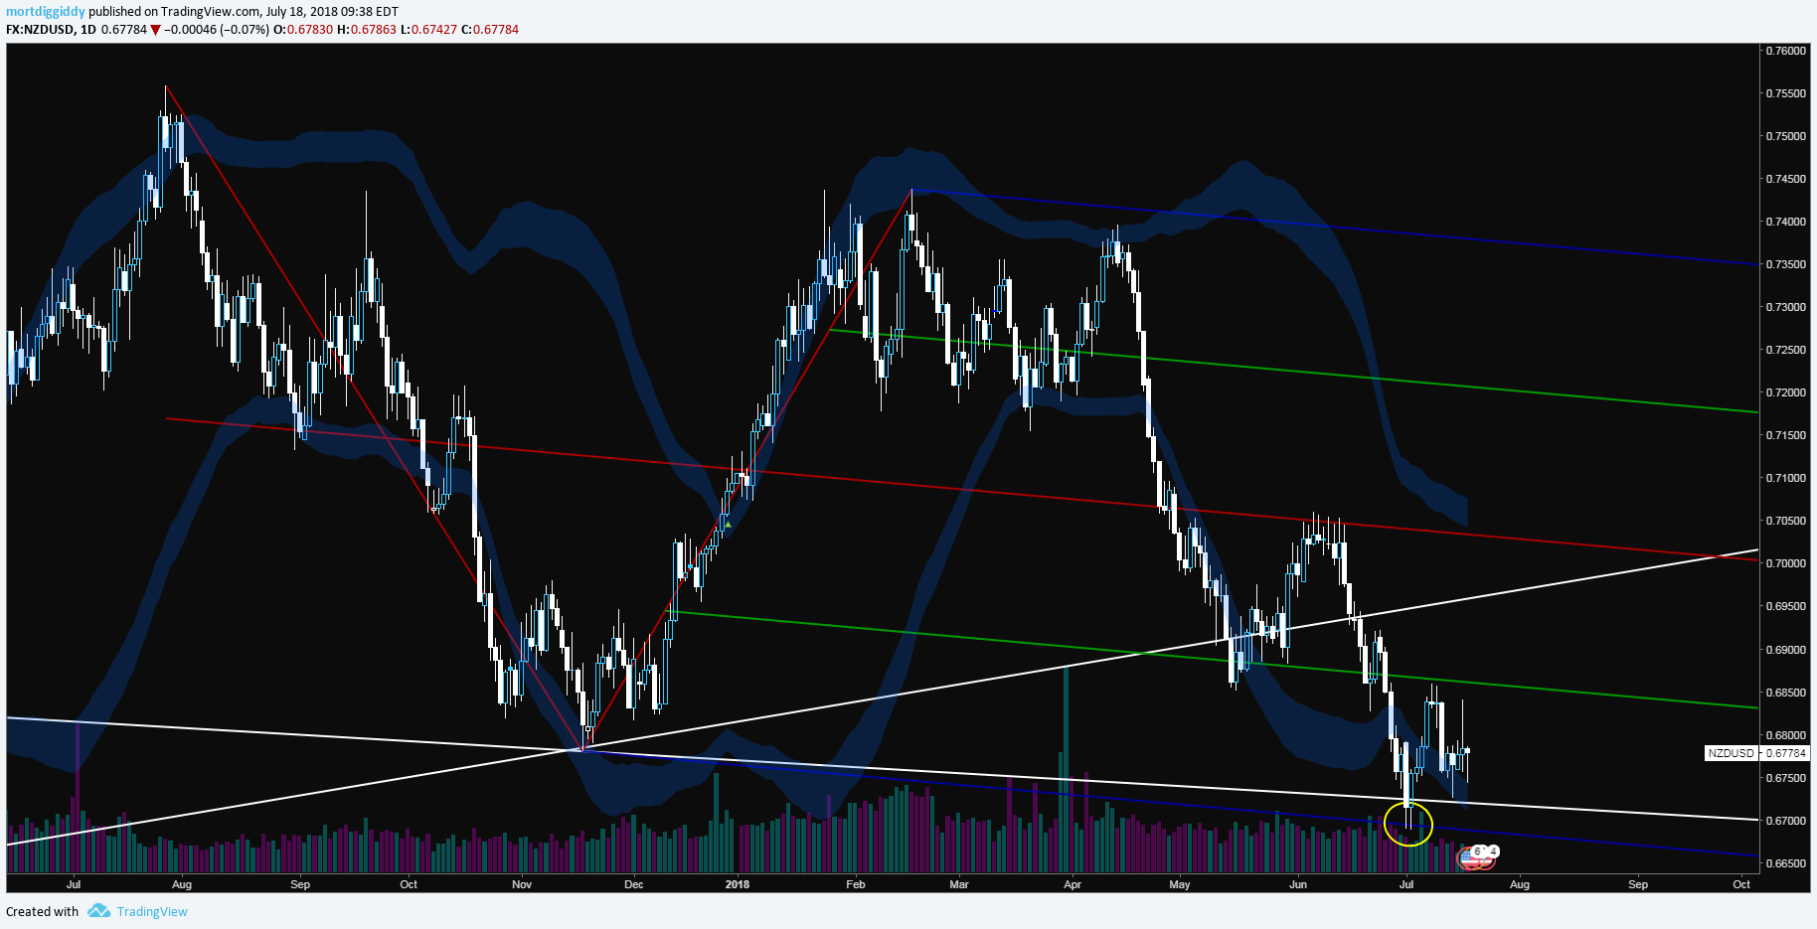Click the tallest teal volume bar near April
1817x929 pixels.
pos(1067,770)
